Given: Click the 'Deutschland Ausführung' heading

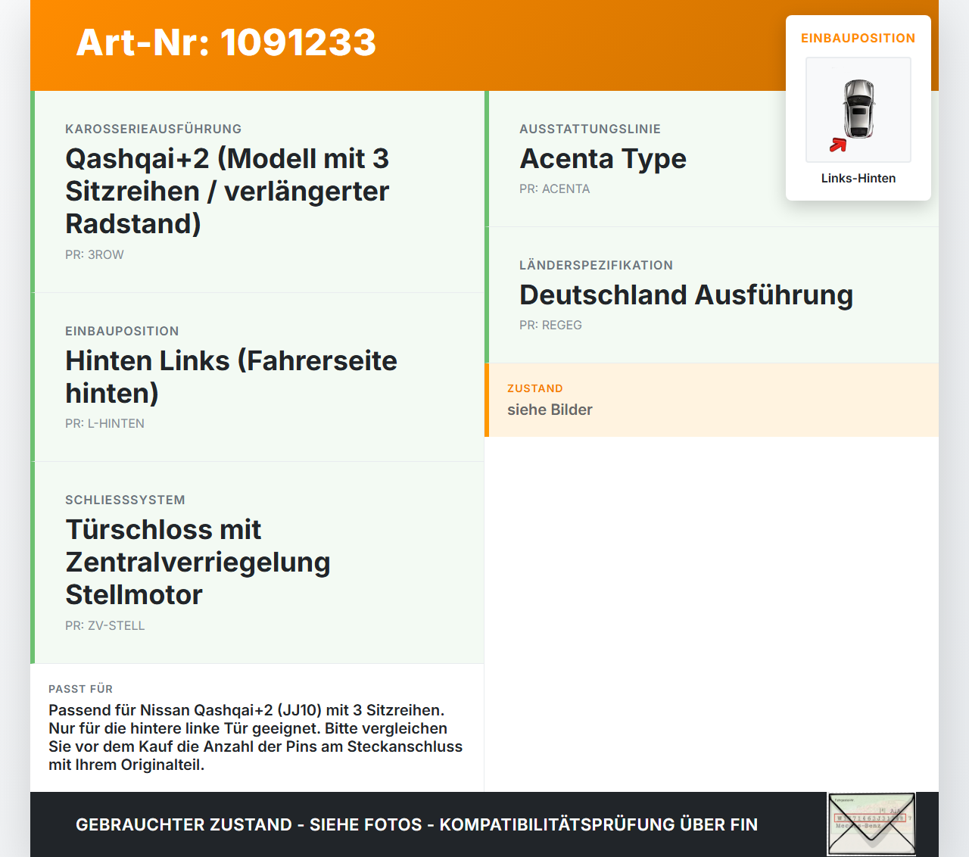Looking at the screenshot, I should point(686,294).
